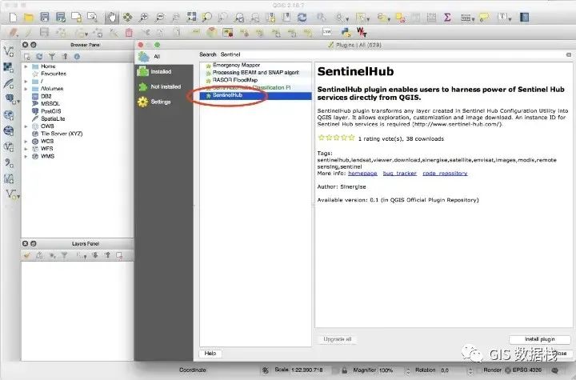Open the Settings tab in Plugins dialog
Screen dimensions: 576x380
[163, 102]
